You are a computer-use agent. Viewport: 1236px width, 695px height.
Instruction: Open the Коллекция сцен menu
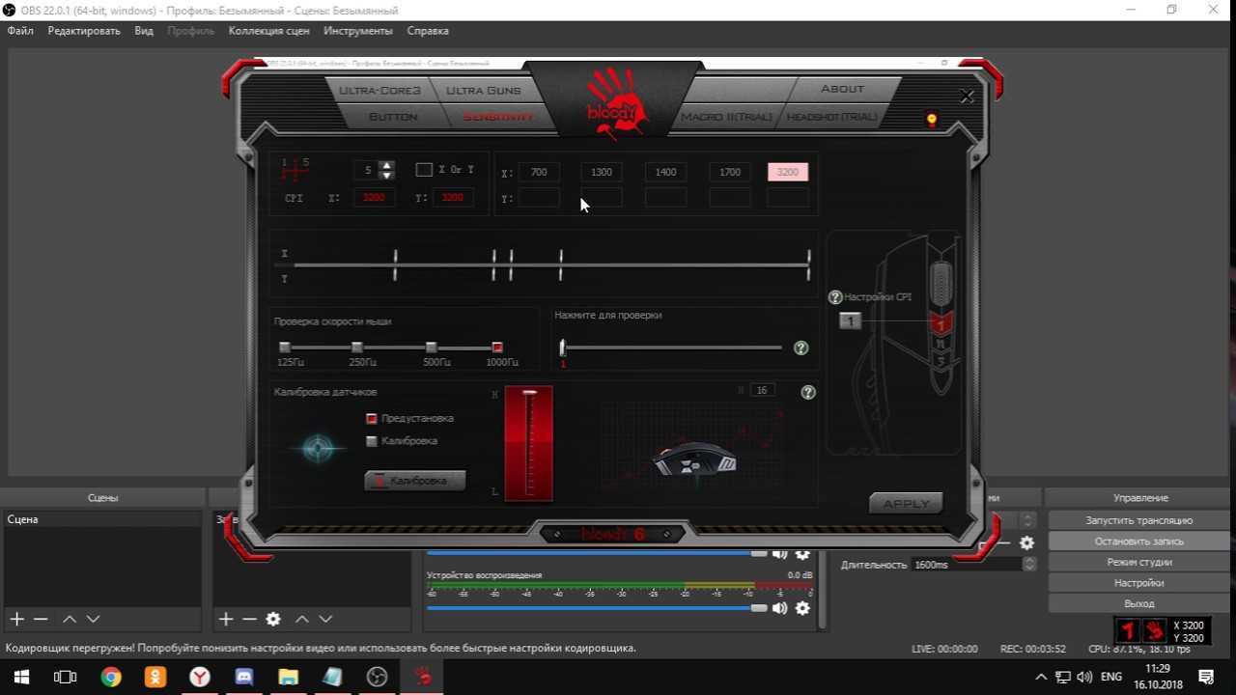point(269,31)
